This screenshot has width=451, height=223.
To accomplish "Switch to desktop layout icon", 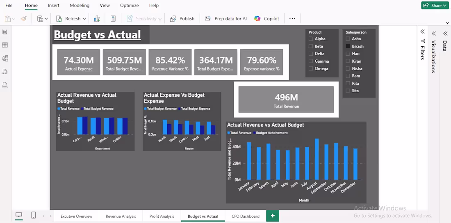I will click(x=19, y=215).
